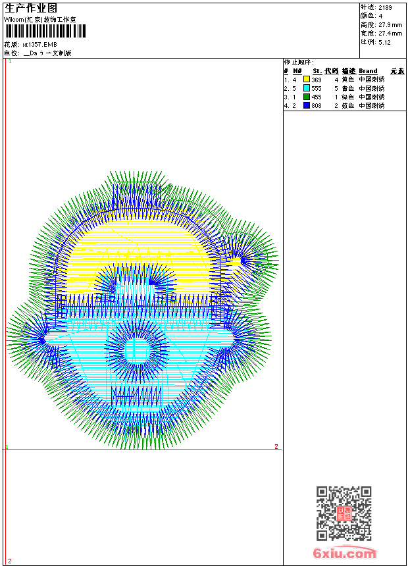Click the St. column header
The image size is (408, 566).
(x=317, y=71)
